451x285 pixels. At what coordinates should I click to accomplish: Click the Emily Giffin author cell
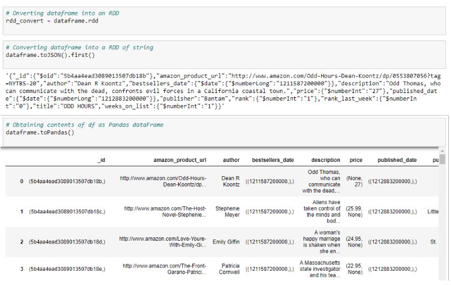click(226, 242)
